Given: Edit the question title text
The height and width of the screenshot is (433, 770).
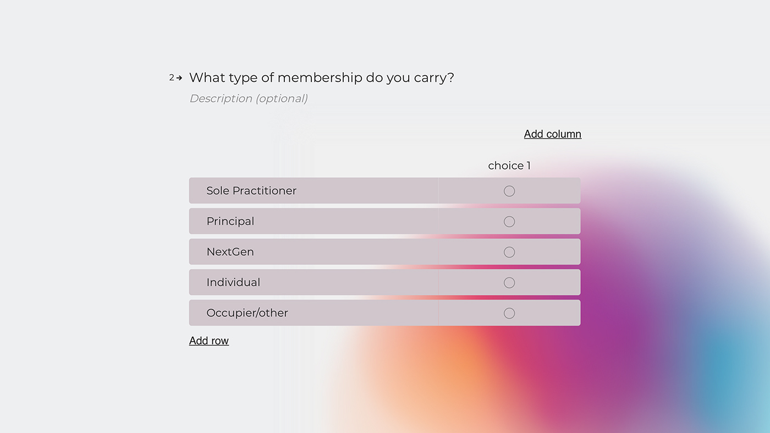Looking at the screenshot, I should [322, 78].
